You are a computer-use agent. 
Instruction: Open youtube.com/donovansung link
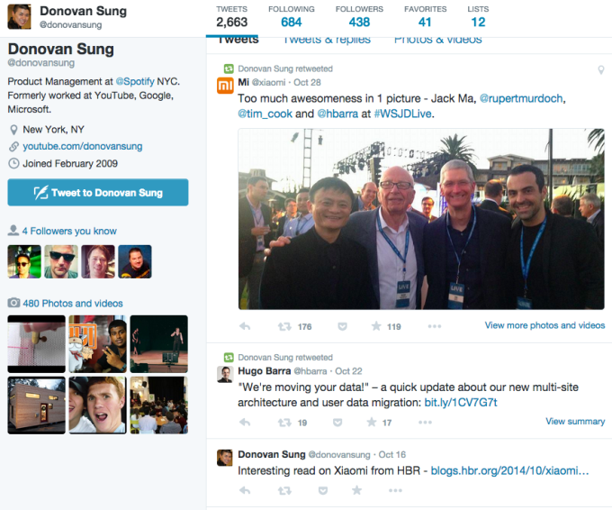pos(83,146)
